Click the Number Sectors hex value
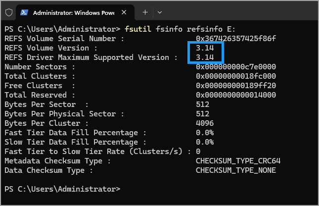This screenshot has height=206, width=319. (x=236, y=67)
